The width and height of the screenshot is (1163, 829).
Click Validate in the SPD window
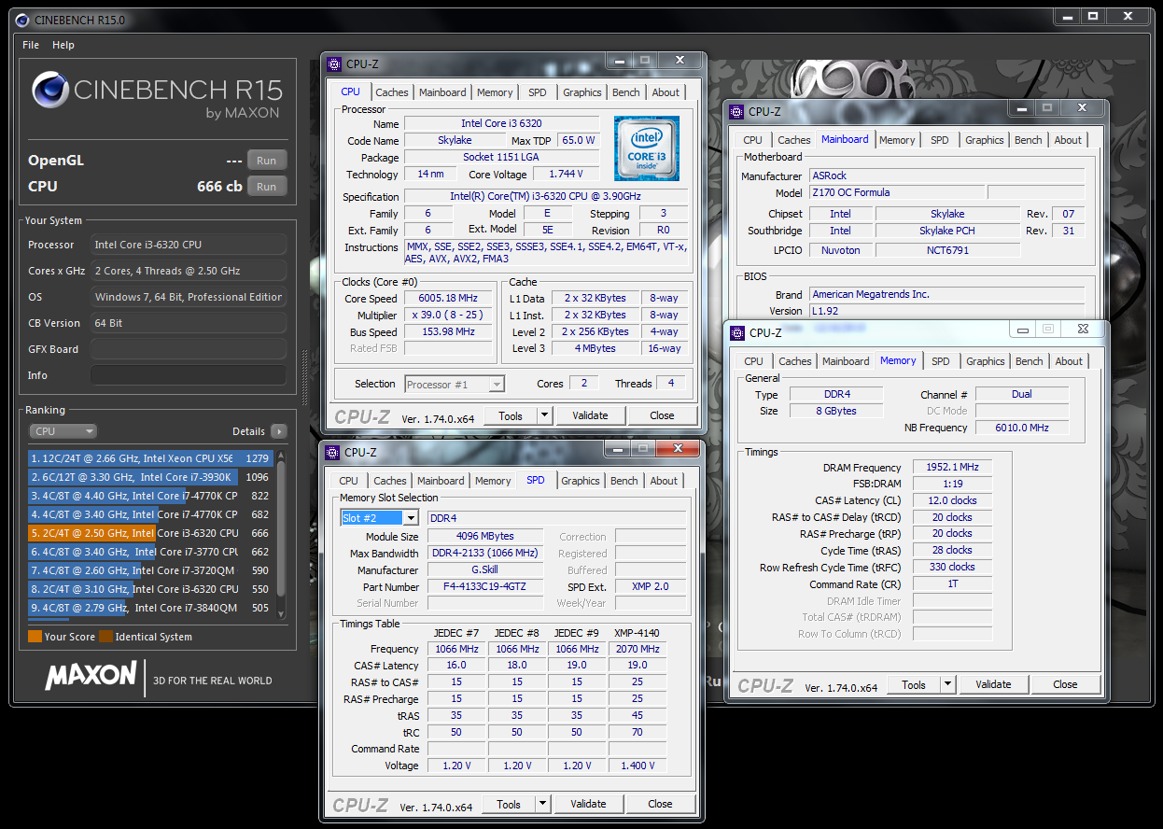coord(588,804)
